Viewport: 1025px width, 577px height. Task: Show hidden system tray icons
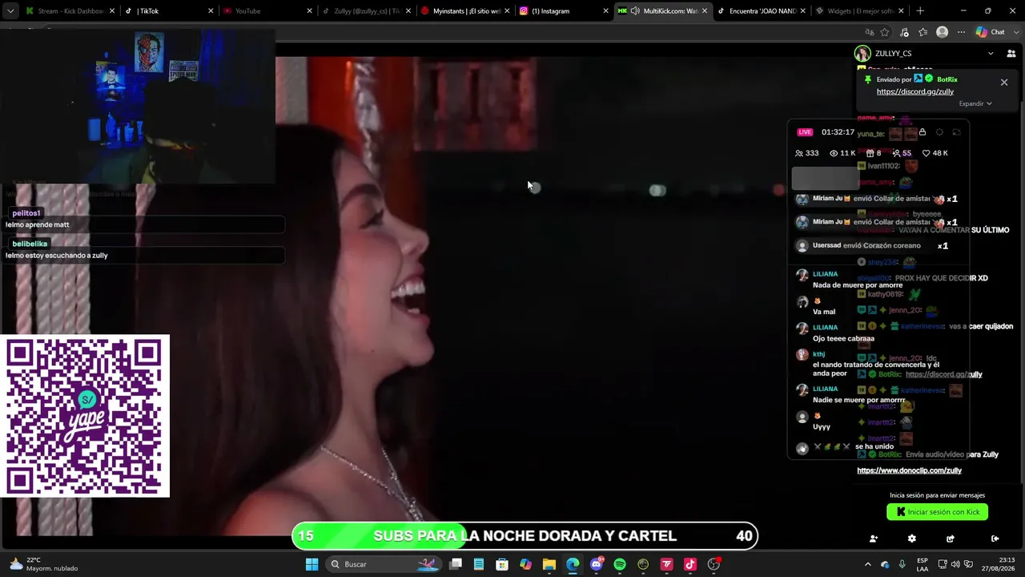point(867,564)
